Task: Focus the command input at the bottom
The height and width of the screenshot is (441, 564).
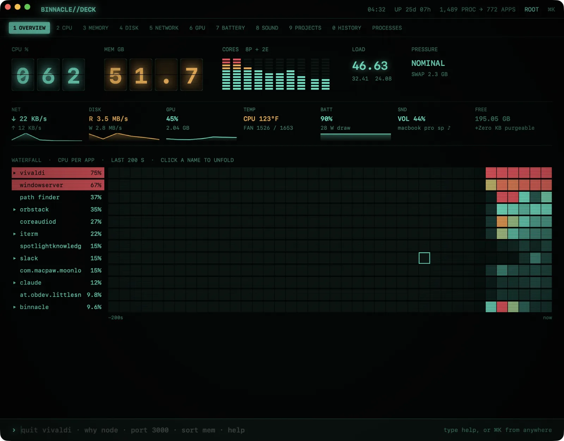Action: point(226,430)
